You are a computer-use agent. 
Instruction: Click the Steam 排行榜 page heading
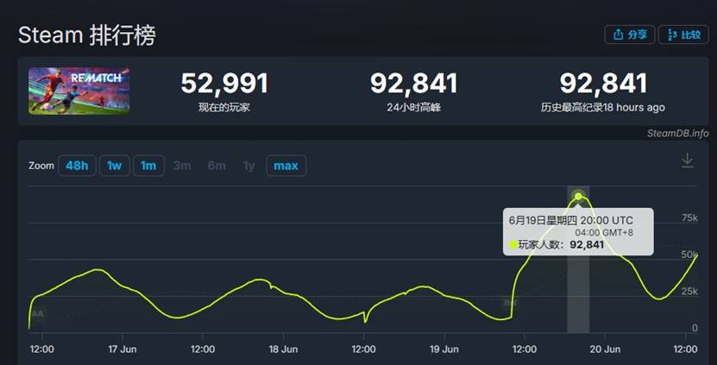[87, 35]
